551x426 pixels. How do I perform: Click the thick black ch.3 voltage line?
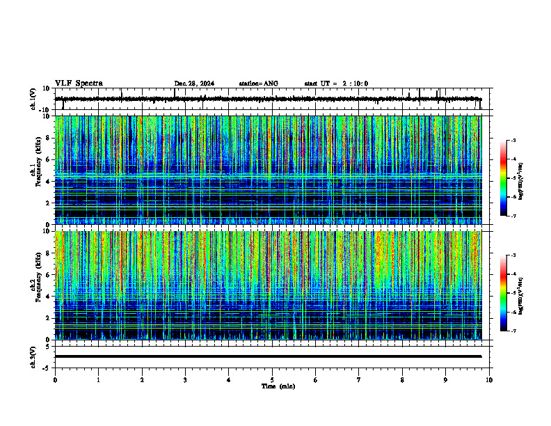pos(268,356)
